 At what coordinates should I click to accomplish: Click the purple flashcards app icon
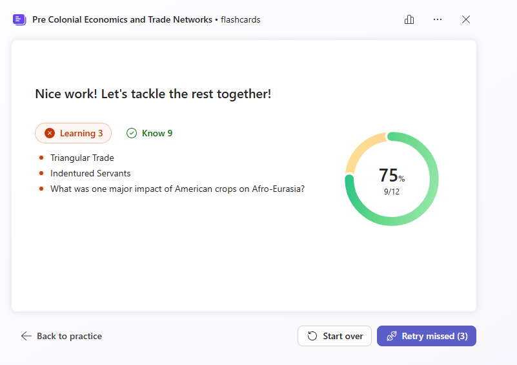[x=19, y=19]
